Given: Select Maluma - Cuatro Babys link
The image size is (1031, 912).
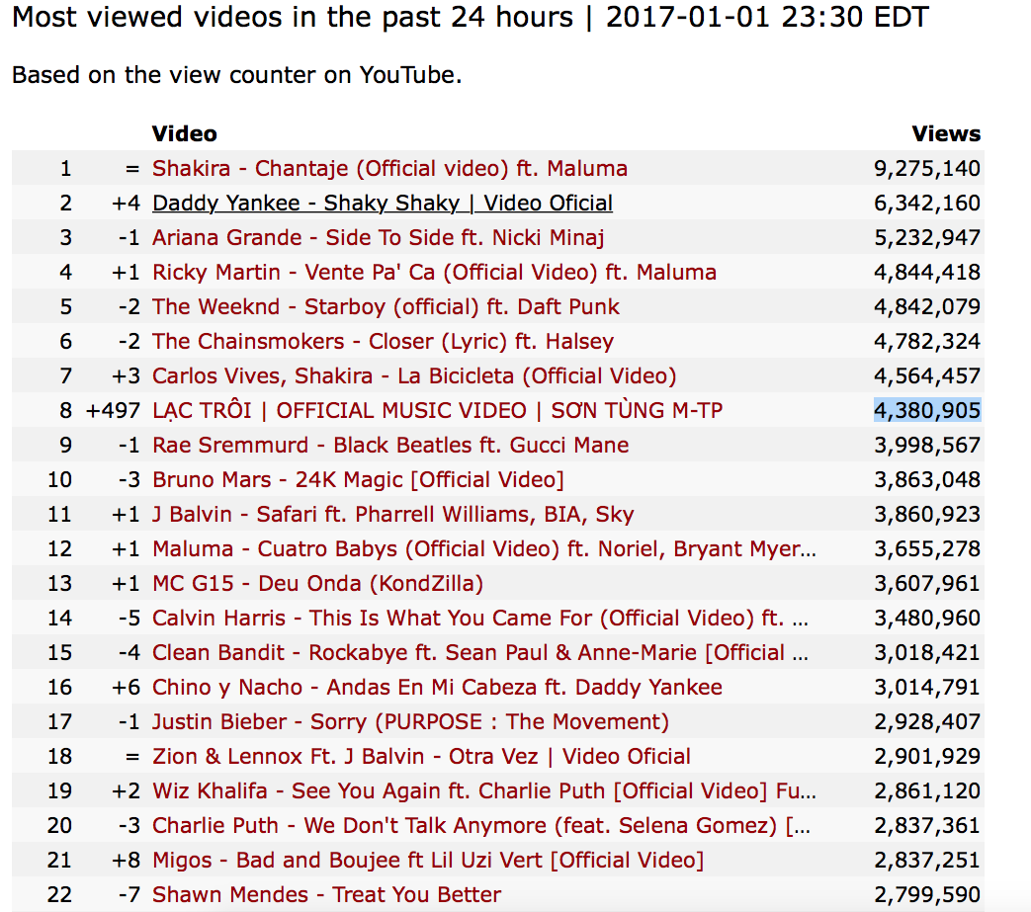Looking at the screenshot, I should (x=484, y=549).
